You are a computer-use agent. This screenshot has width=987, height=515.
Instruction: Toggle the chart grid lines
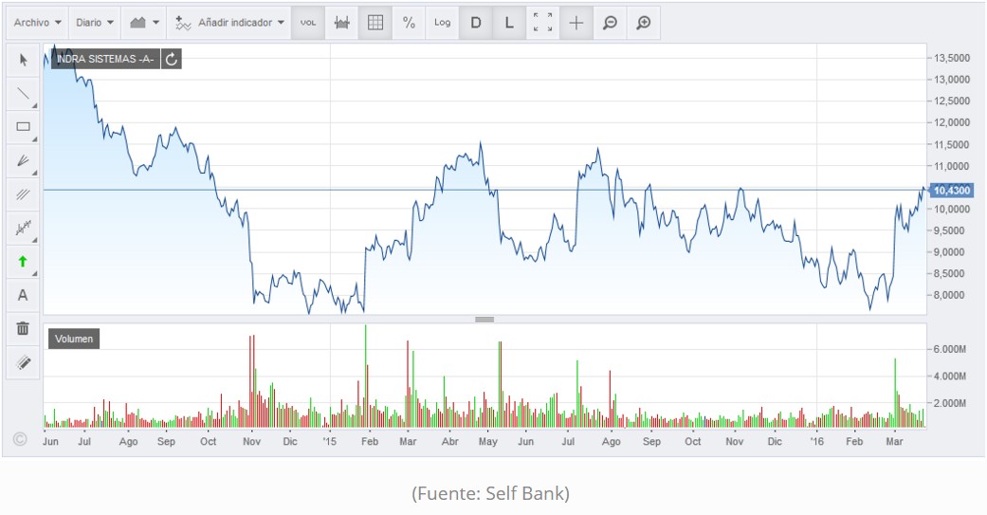[x=375, y=22]
